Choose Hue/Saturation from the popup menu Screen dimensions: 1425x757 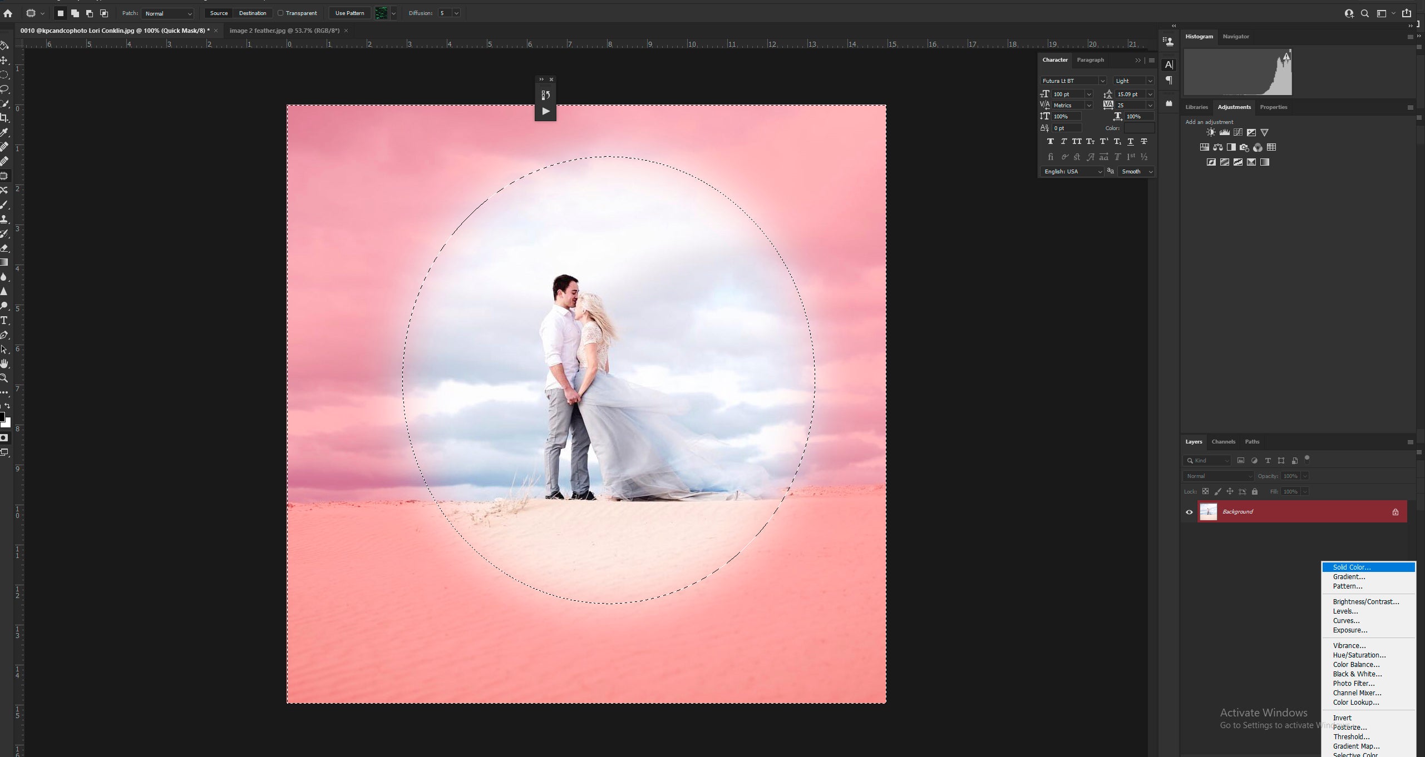pyautogui.click(x=1359, y=655)
